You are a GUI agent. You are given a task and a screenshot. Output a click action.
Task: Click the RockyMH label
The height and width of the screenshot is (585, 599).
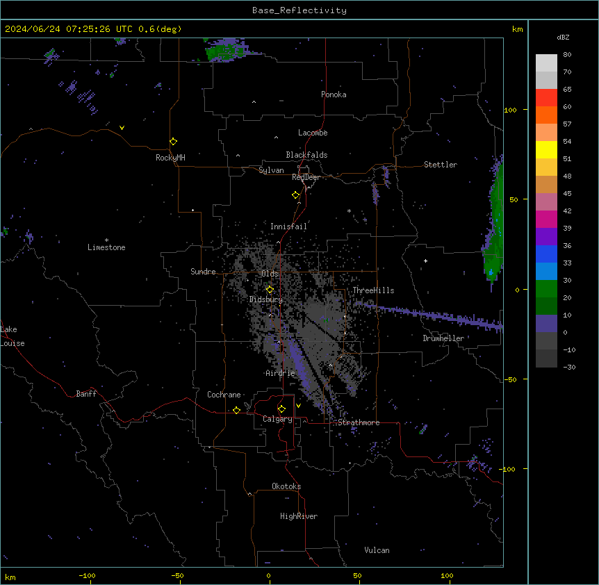[170, 158]
